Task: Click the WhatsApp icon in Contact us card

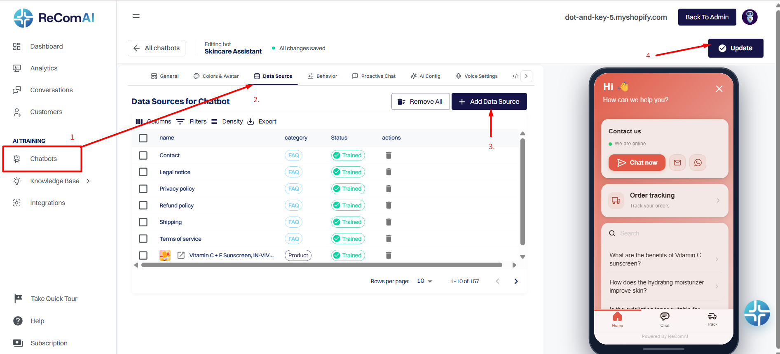Action: pyautogui.click(x=698, y=163)
